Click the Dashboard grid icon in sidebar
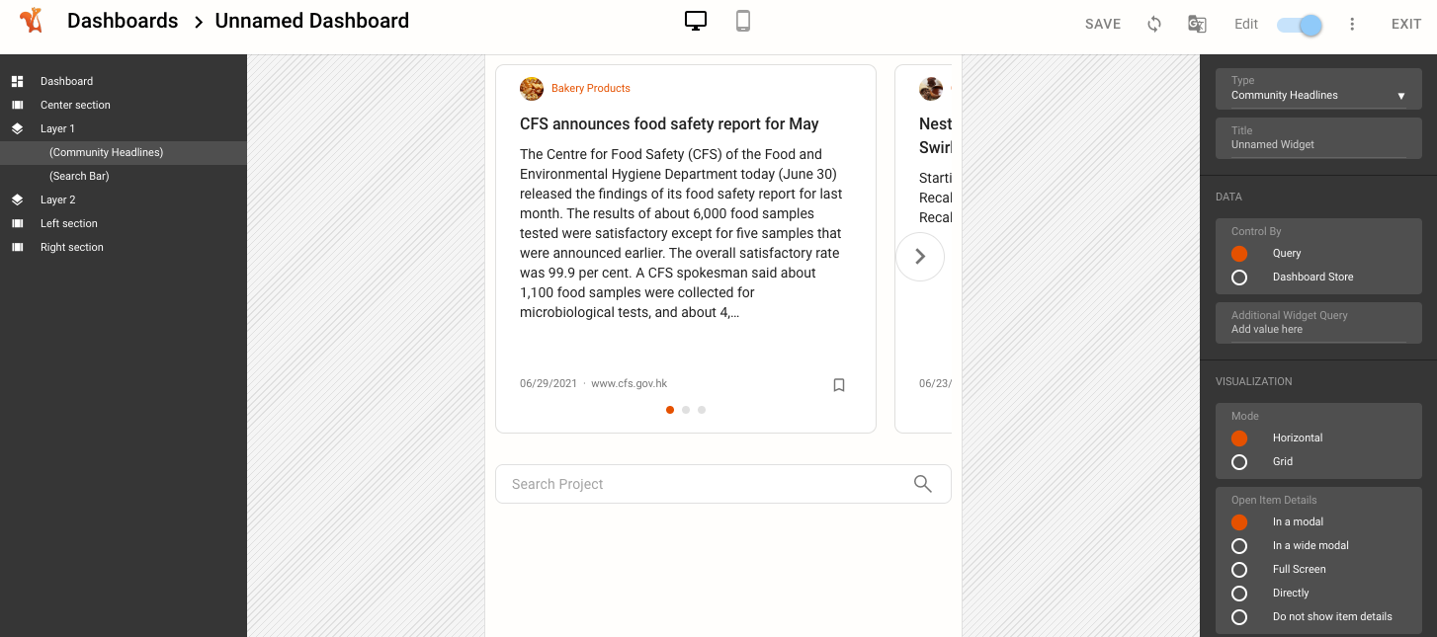This screenshot has width=1437, height=637. tap(17, 81)
